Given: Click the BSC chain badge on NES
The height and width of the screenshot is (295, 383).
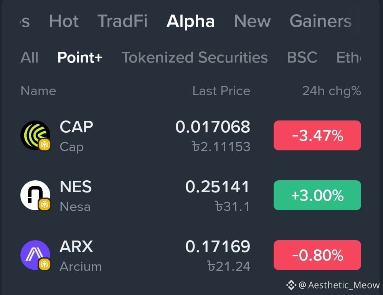Looking at the screenshot, I should (45, 204).
